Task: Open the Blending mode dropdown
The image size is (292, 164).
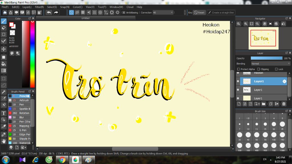Action: click(x=270, y=63)
